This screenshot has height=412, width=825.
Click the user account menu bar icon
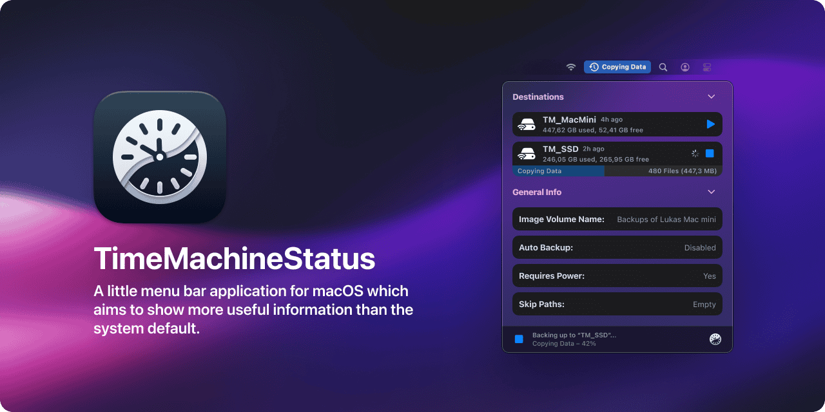tap(685, 67)
